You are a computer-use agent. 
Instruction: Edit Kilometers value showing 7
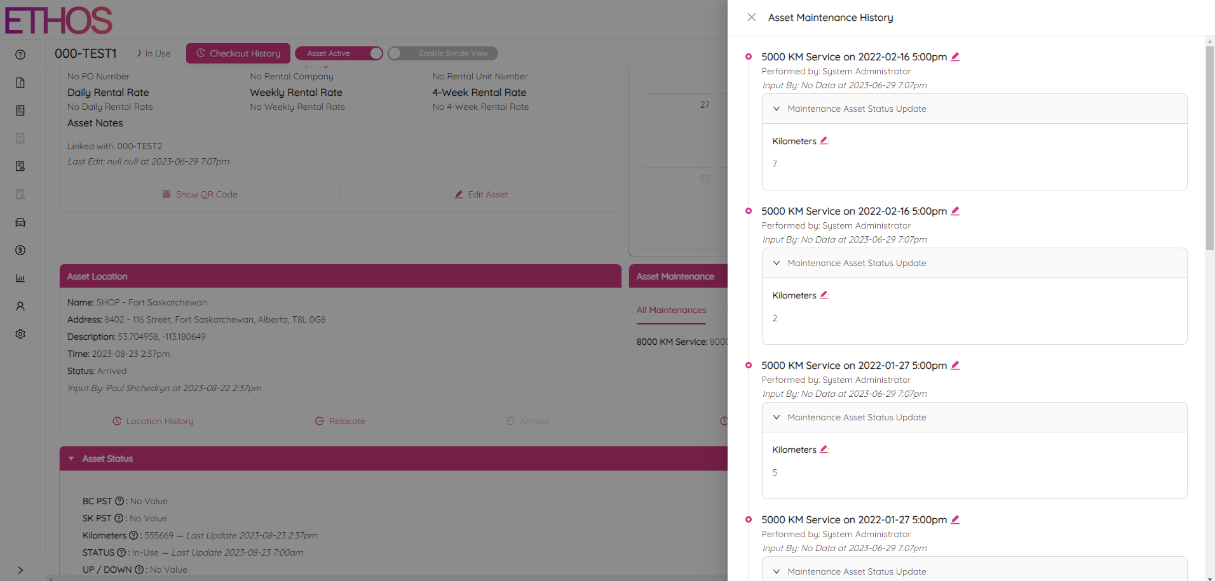[x=824, y=140]
